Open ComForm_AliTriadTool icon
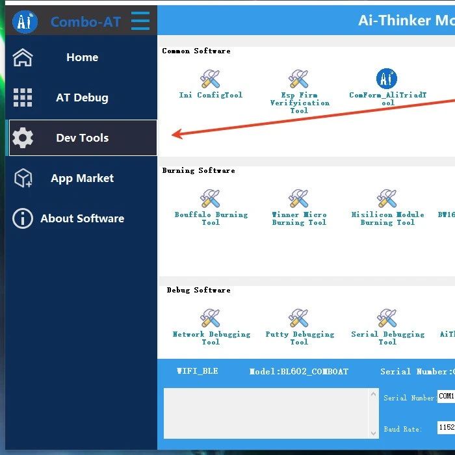This screenshot has height=455, width=455. click(387, 79)
